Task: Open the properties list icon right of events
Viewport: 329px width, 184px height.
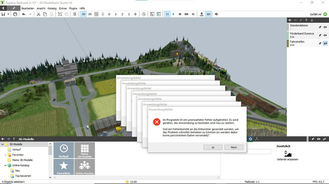Action: 159,14
